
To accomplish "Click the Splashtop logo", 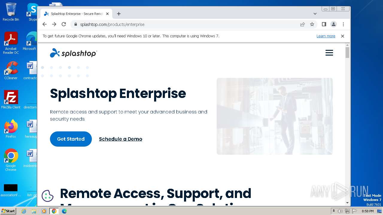I will point(73,53).
